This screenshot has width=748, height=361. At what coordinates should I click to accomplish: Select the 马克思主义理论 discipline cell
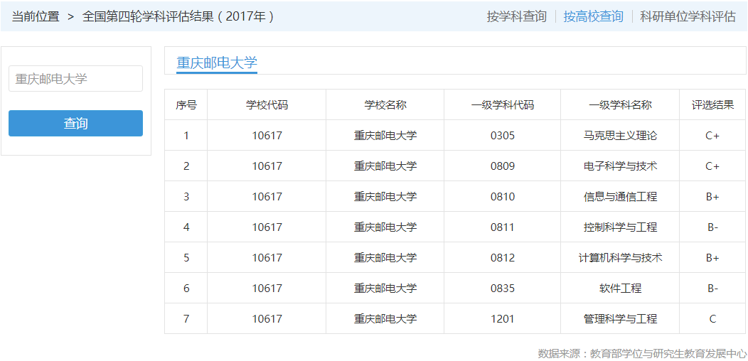620,136
